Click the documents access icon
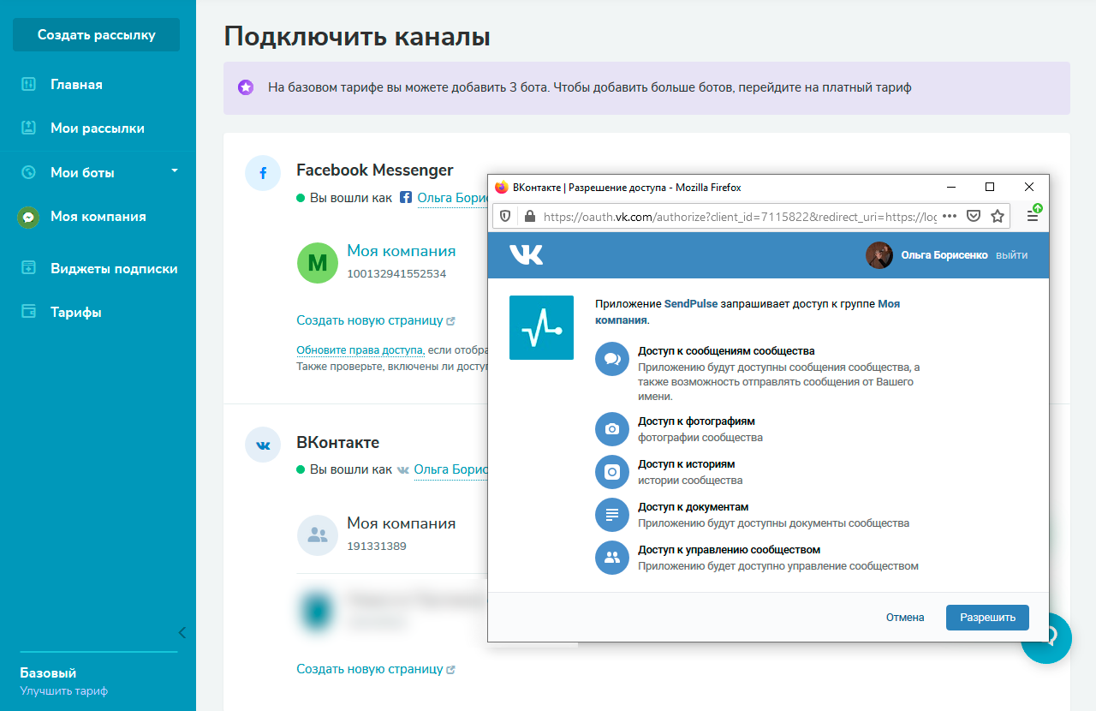Image resolution: width=1096 pixels, height=711 pixels. (x=612, y=515)
